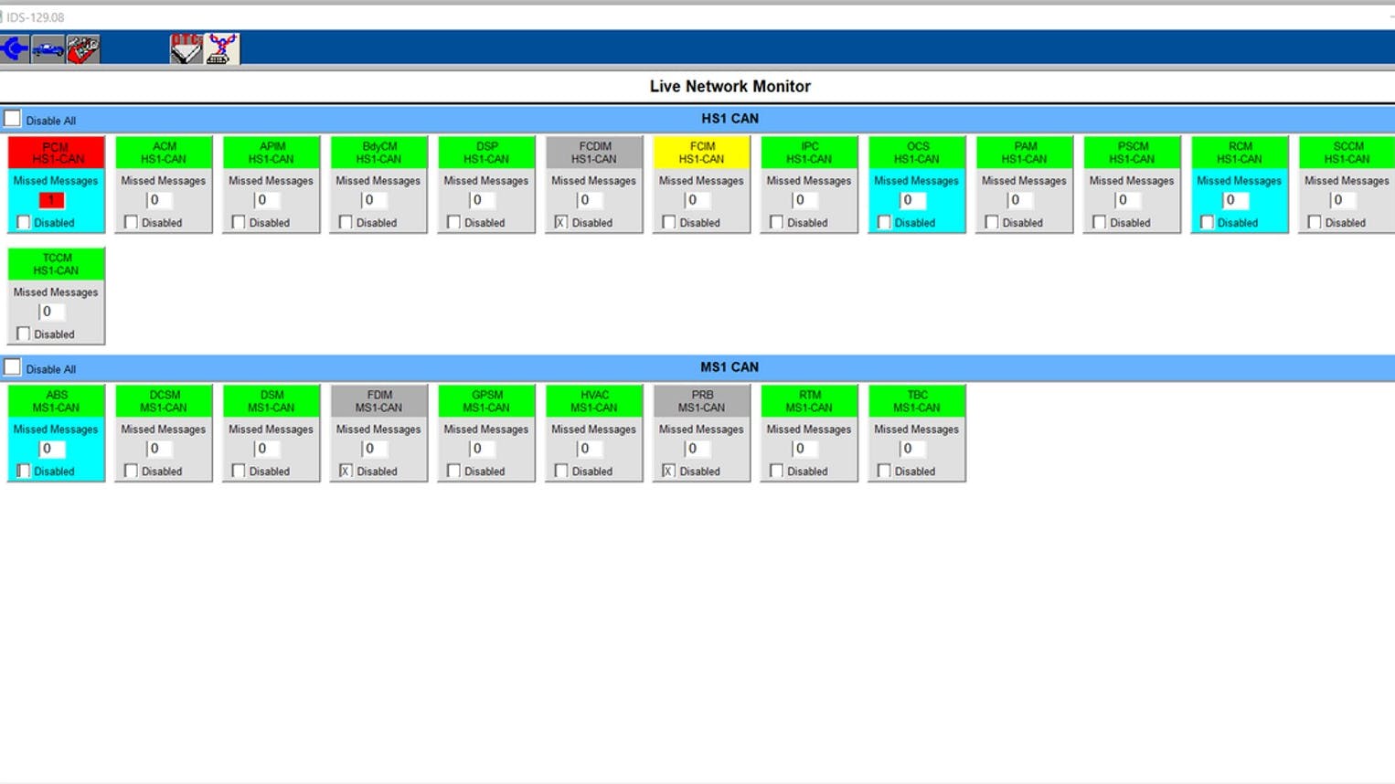Select the RCM HS1-CAN tile
The width and height of the screenshot is (1395, 784).
[1239, 152]
